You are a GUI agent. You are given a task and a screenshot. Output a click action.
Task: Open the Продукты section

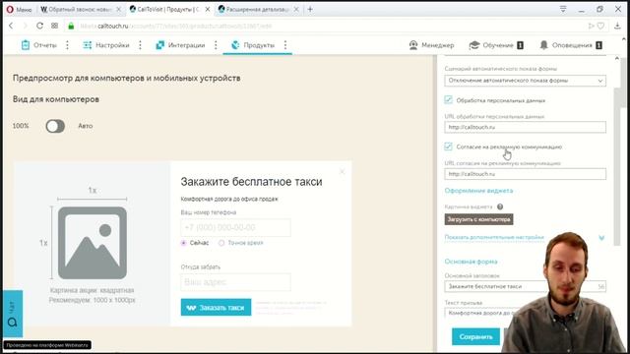pos(253,45)
